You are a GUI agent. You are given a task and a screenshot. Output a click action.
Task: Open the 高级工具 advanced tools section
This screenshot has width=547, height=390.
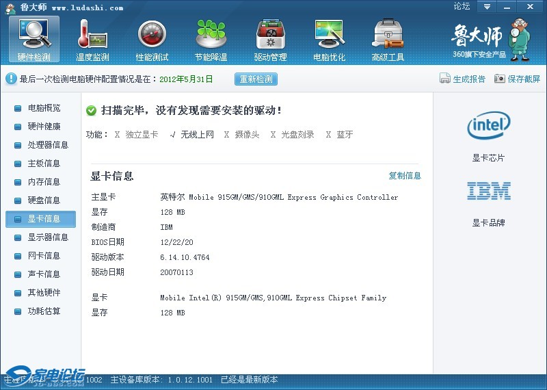tap(388, 40)
